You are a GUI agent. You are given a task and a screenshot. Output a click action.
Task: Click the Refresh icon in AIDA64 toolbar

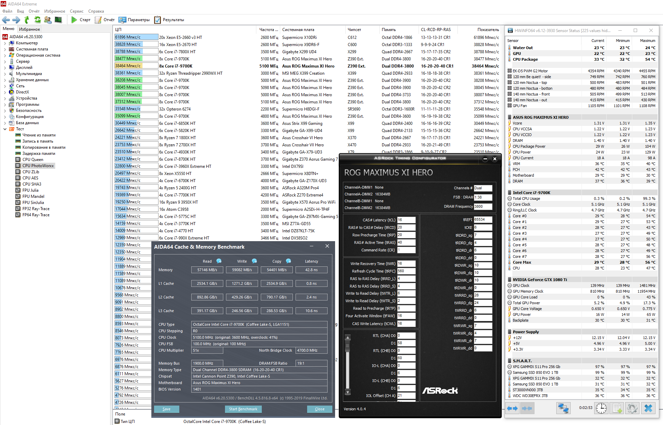tap(37, 20)
